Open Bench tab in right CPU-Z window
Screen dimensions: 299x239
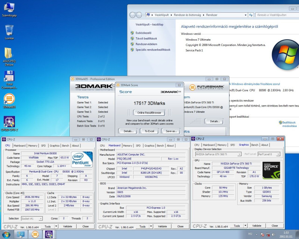pyautogui.click(x=255, y=145)
